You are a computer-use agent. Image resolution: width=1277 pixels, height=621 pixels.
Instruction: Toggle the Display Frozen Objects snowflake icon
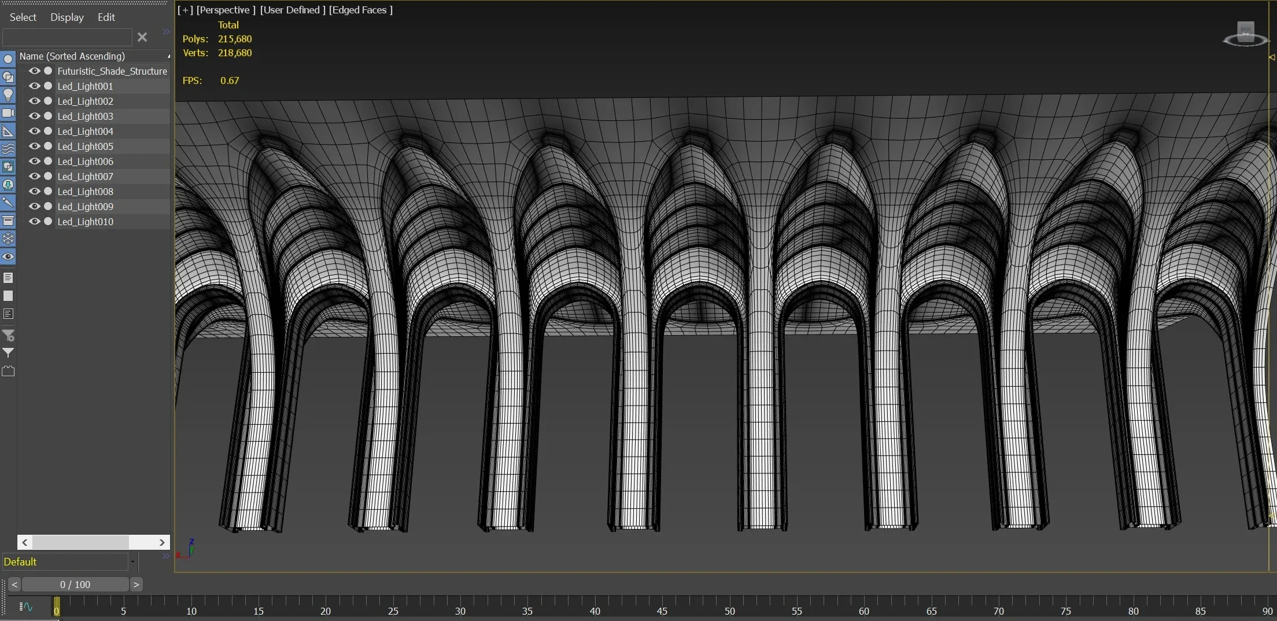coord(8,238)
